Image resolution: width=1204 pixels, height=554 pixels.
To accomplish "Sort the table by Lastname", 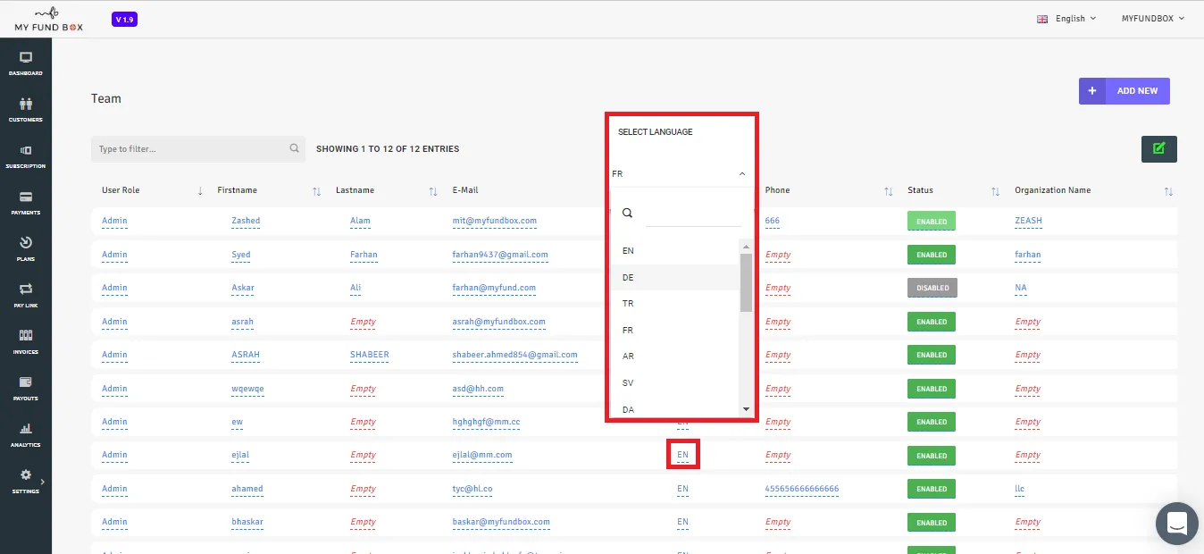I will coord(433,191).
